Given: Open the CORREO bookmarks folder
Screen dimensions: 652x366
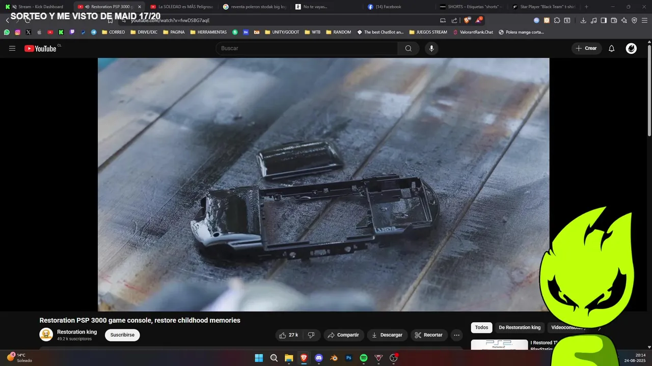Looking at the screenshot, I should pos(113,32).
